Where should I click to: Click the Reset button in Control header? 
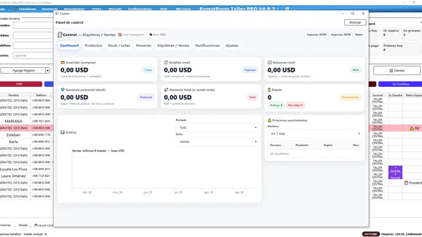click(359, 35)
